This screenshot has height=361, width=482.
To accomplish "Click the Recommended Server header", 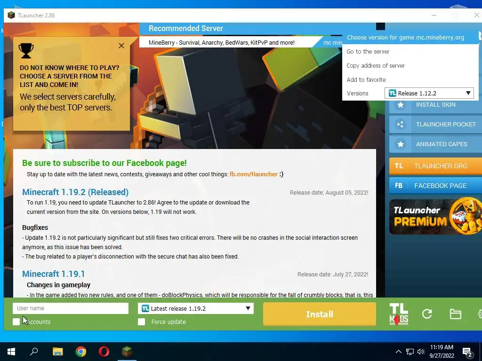I will (185, 29).
